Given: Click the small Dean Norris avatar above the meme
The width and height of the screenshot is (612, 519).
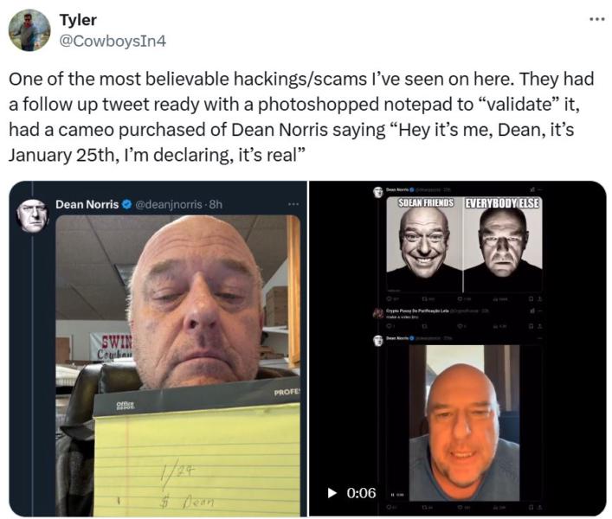Looking at the screenshot, I should (x=377, y=192).
